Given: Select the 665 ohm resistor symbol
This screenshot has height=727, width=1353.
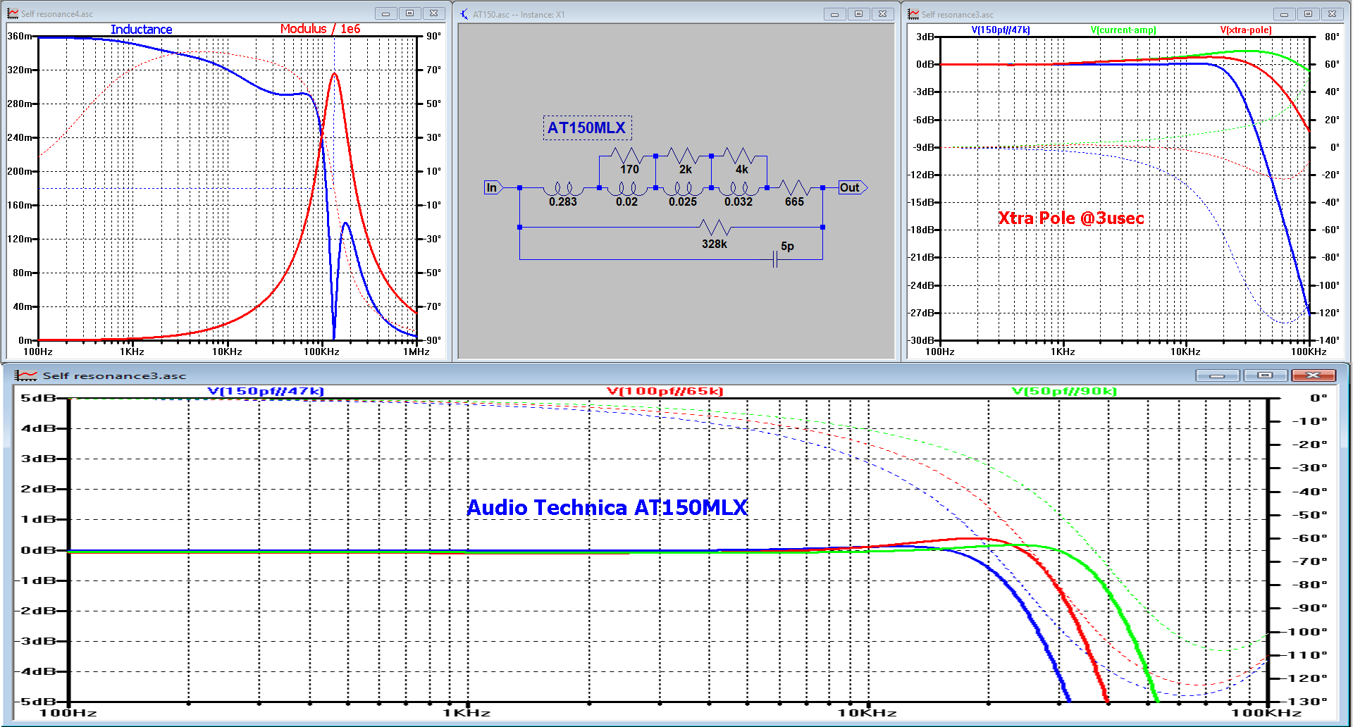Looking at the screenshot, I should (x=795, y=187).
